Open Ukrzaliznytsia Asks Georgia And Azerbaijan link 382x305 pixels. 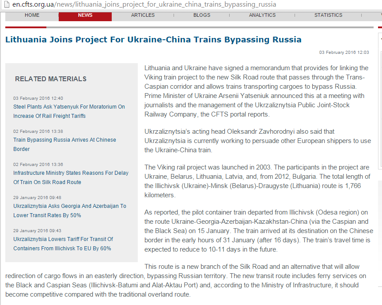(70, 211)
